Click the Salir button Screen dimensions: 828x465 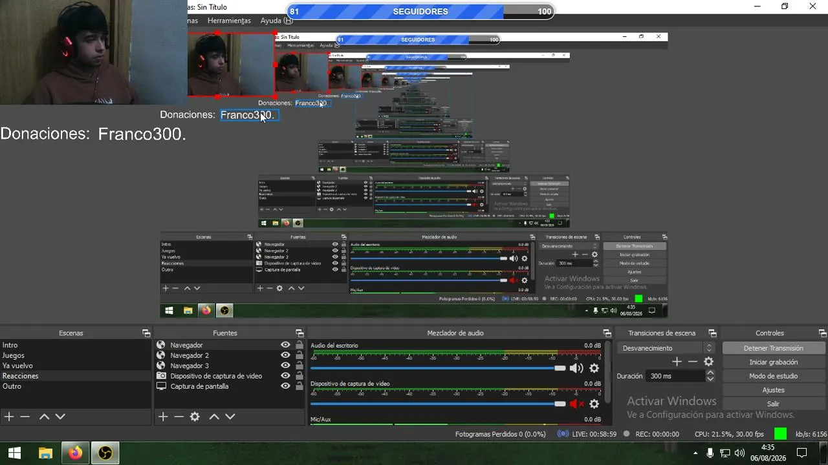[x=773, y=404]
